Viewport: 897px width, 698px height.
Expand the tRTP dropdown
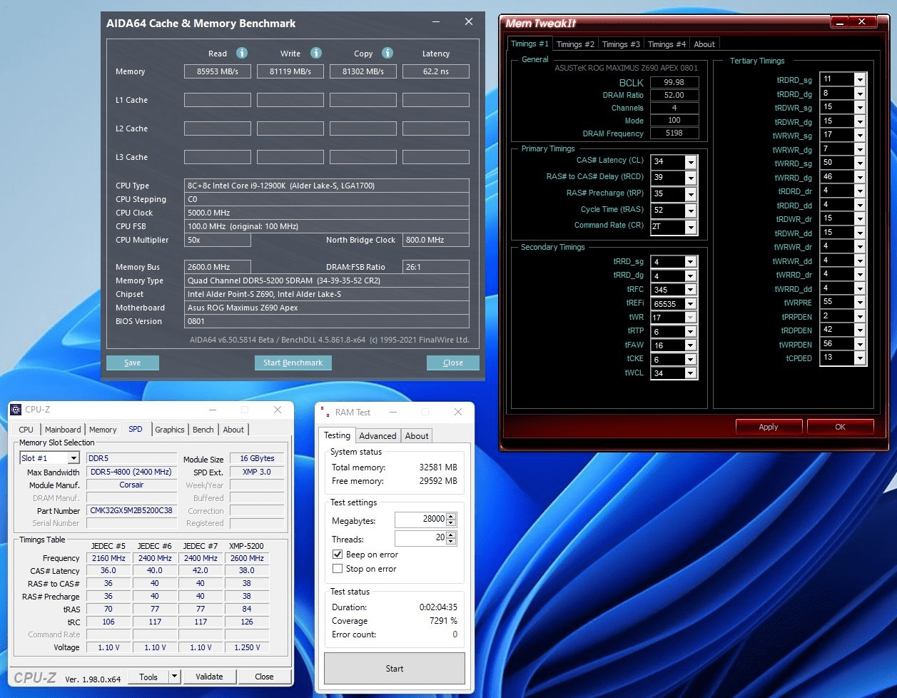[690, 332]
